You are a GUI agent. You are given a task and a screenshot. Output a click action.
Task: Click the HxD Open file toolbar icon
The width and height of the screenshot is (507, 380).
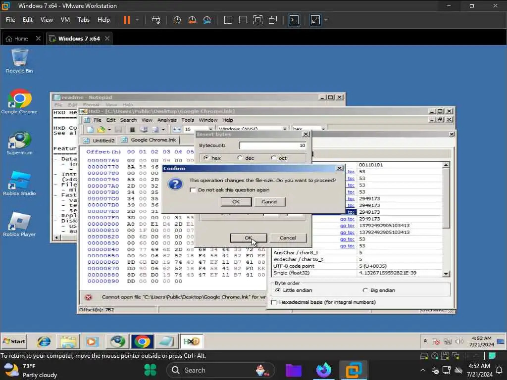[x=101, y=129]
